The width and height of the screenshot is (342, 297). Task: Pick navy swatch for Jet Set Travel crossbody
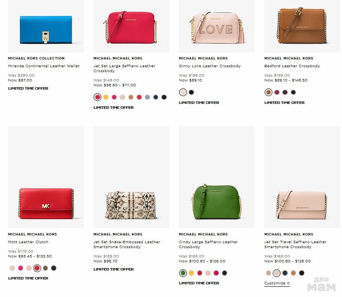[285, 273]
